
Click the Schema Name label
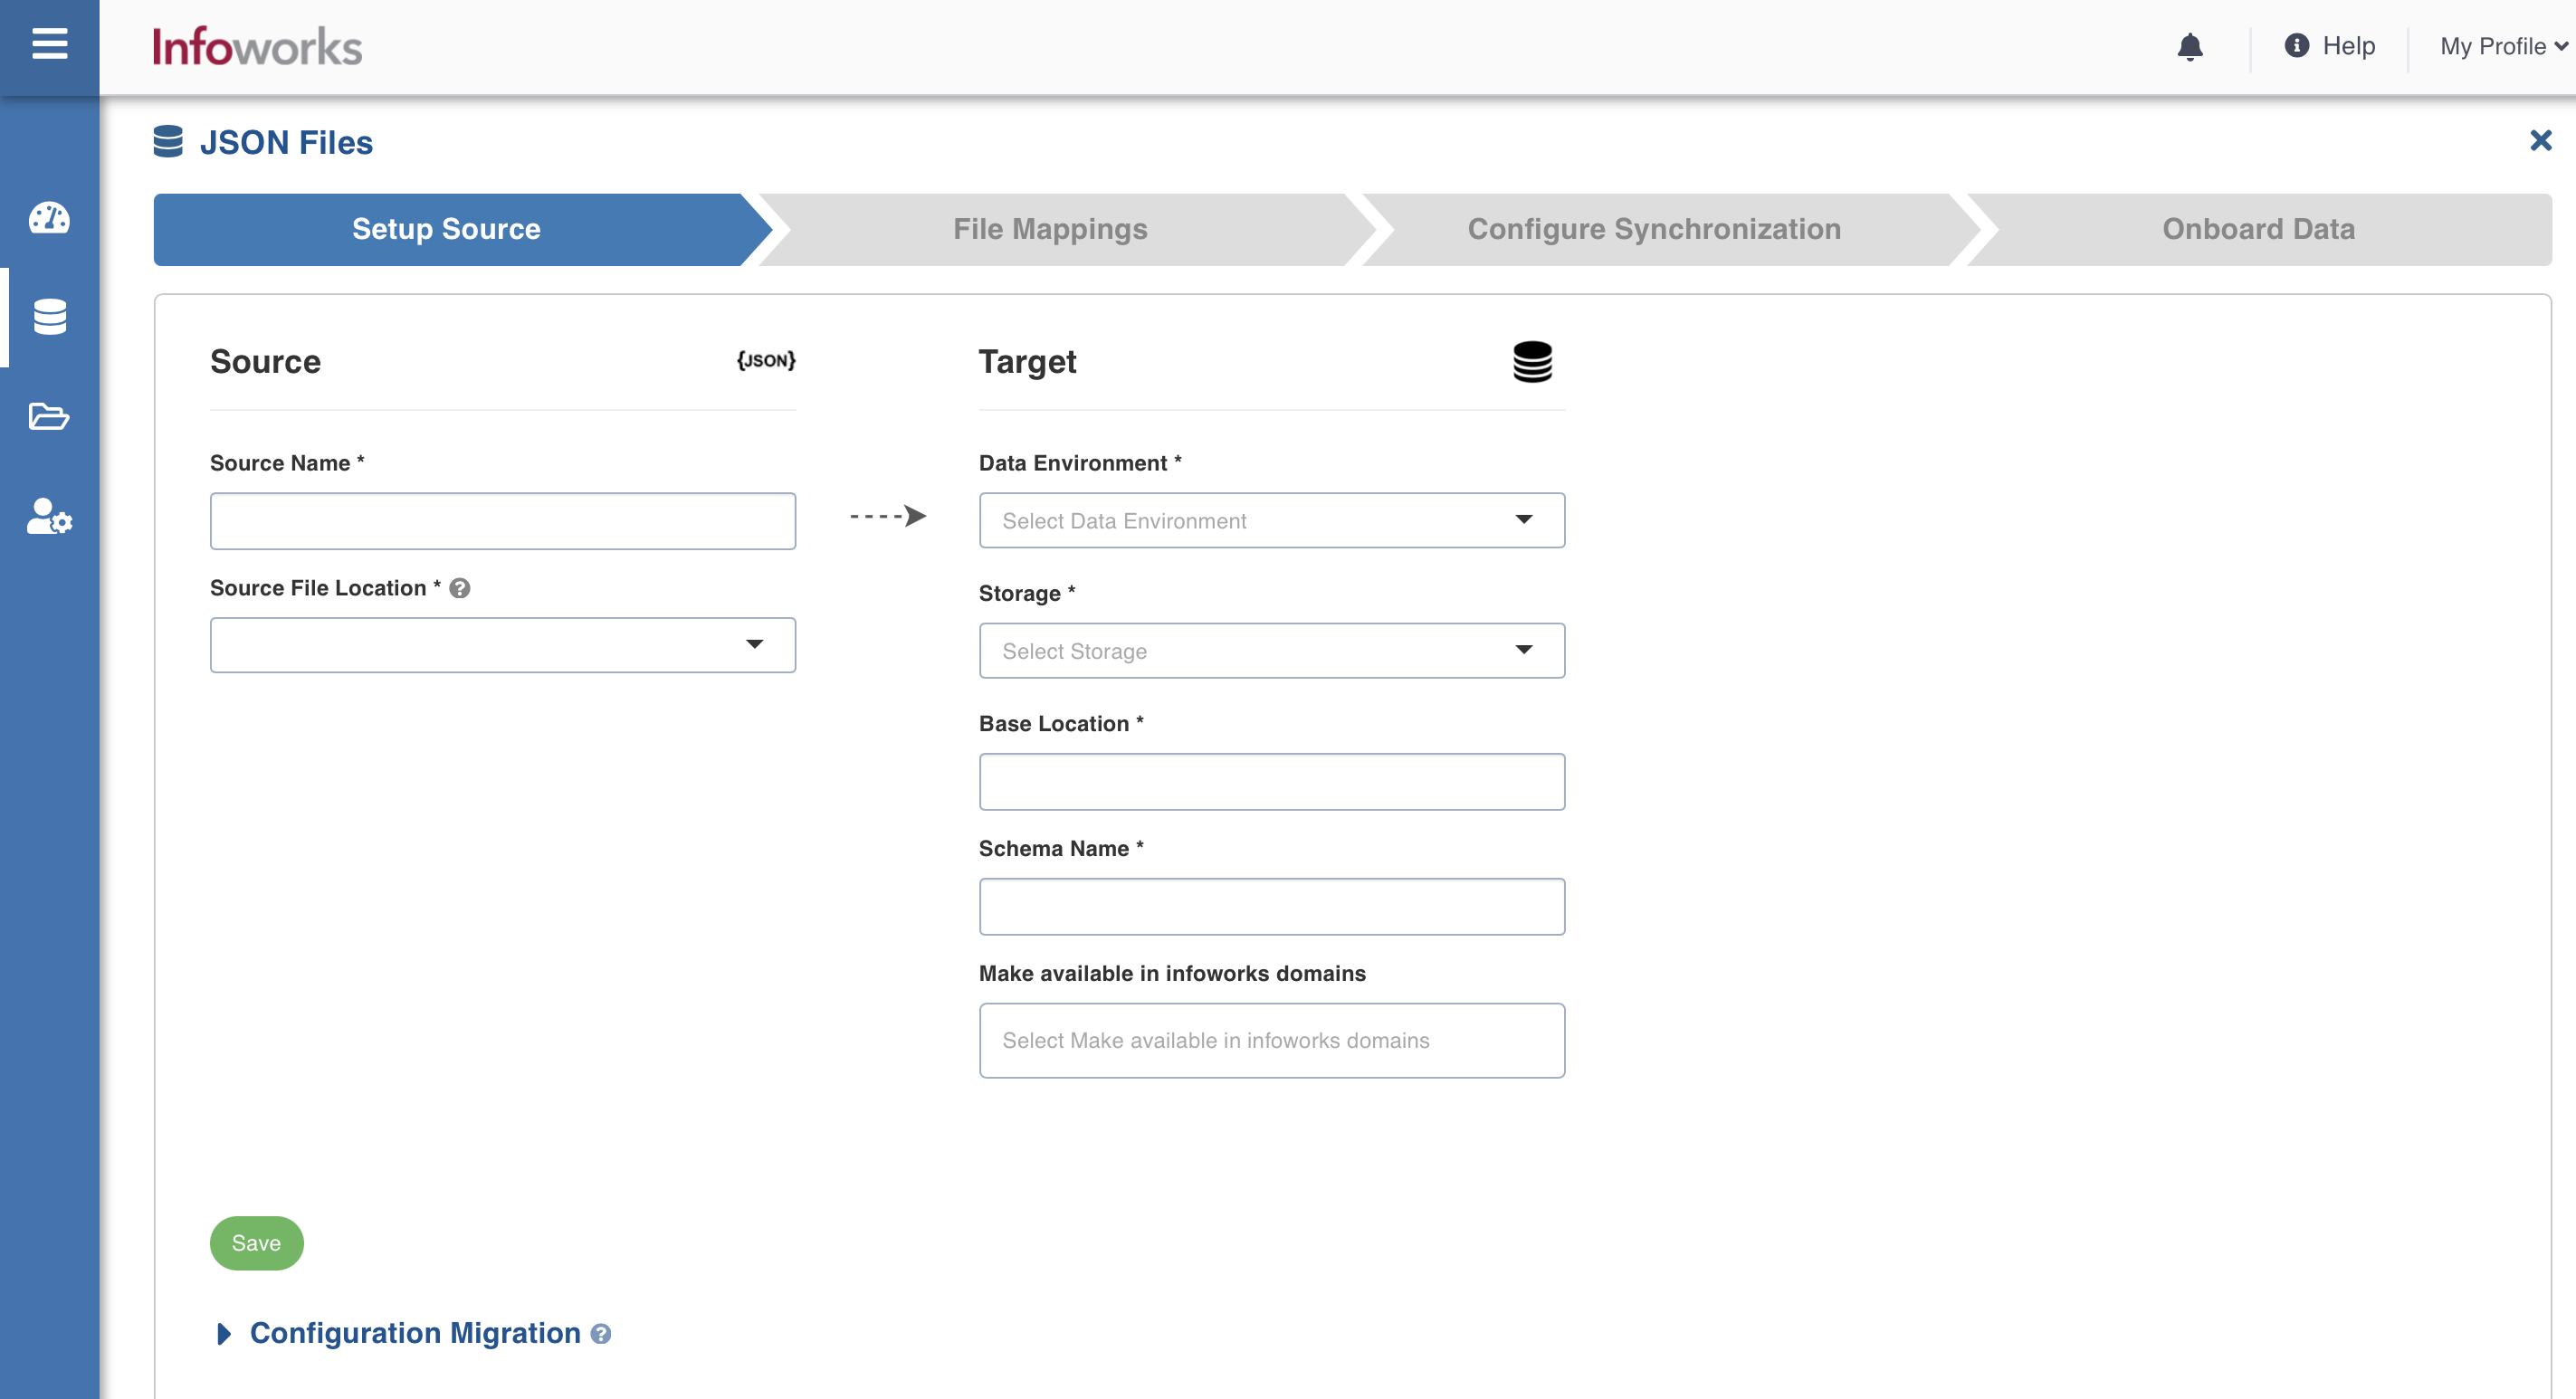(1061, 848)
